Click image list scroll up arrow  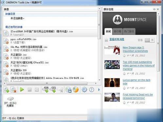tap(99, 9)
